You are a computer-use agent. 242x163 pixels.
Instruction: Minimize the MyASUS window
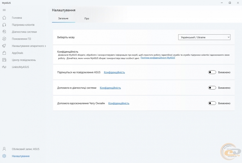222,3
